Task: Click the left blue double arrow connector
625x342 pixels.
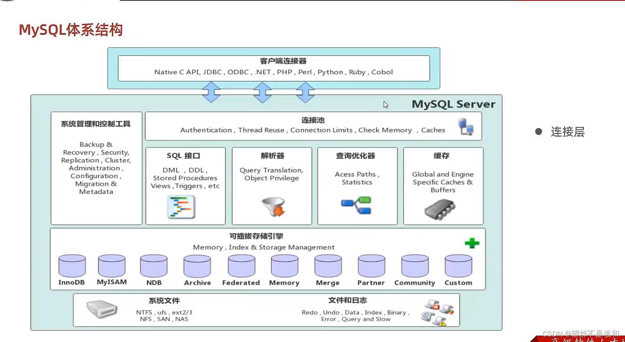Action: point(211,92)
